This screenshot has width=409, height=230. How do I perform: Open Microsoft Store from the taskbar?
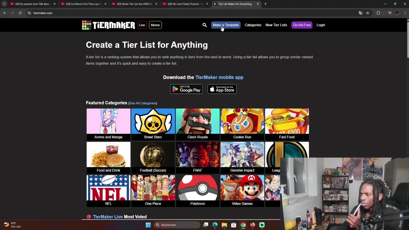click(x=234, y=225)
